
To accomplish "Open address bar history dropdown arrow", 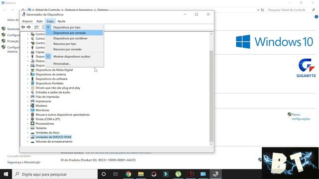I will click(x=258, y=10).
